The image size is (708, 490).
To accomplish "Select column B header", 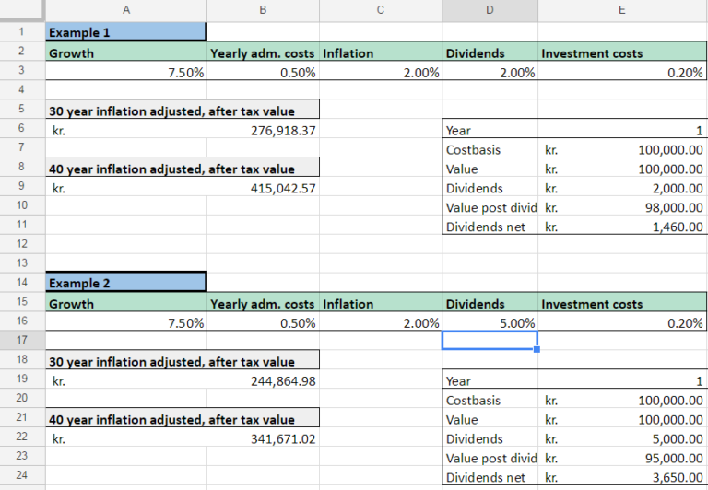I will point(263,10).
